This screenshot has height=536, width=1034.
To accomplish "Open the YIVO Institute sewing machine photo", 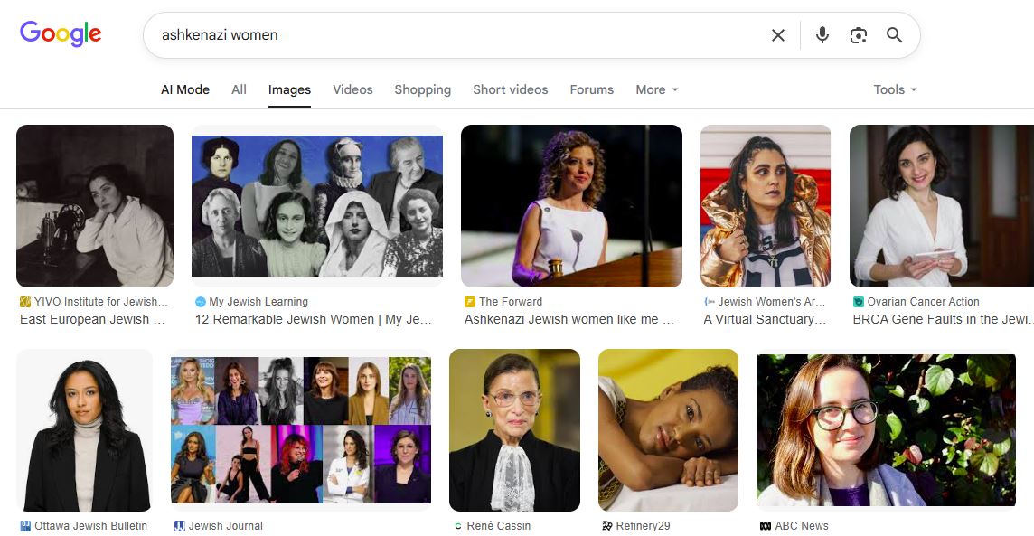I will pyautogui.click(x=95, y=206).
